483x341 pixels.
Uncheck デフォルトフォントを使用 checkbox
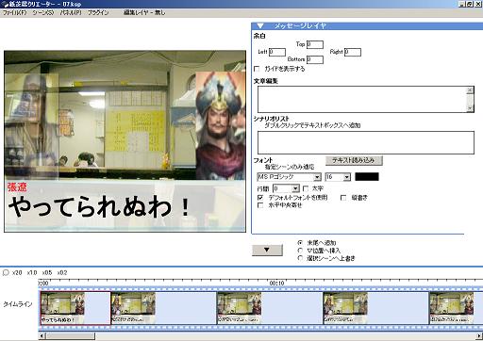(260, 198)
